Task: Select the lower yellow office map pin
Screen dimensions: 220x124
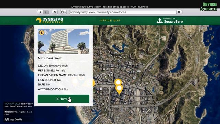Action: (x=119, y=89)
